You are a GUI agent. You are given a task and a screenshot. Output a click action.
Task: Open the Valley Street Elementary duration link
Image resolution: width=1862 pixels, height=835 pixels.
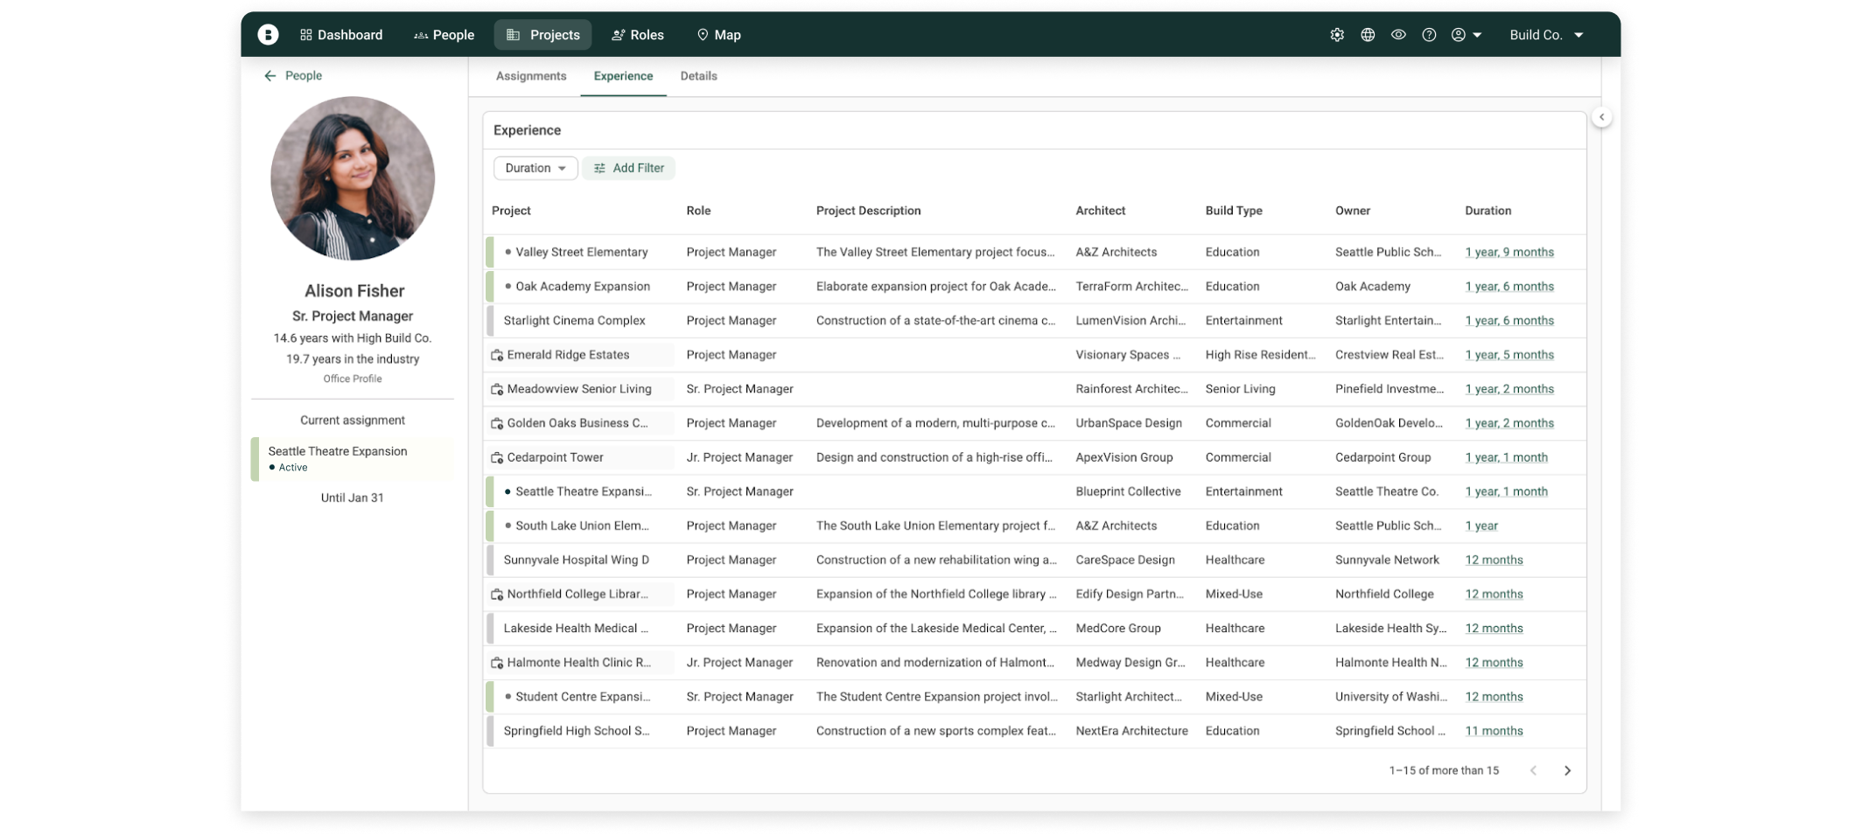tap(1509, 252)
